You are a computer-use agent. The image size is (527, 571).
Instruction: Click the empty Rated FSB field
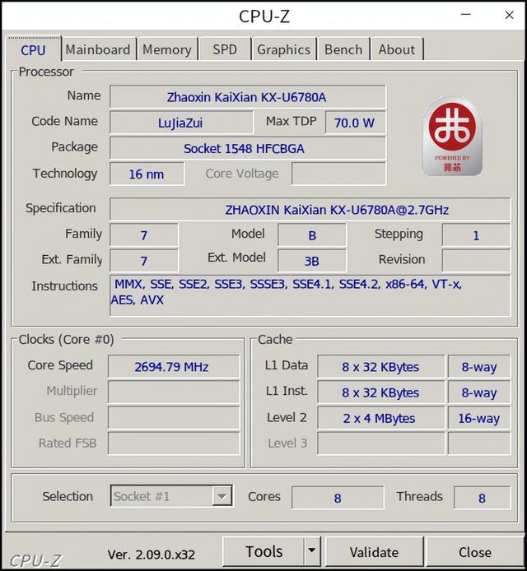click(x=174, y=443)
